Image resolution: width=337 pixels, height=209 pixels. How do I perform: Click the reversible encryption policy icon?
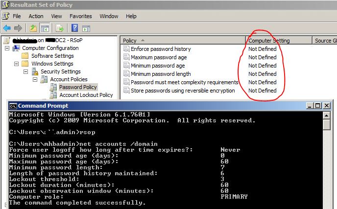click(x=126, y=91)
